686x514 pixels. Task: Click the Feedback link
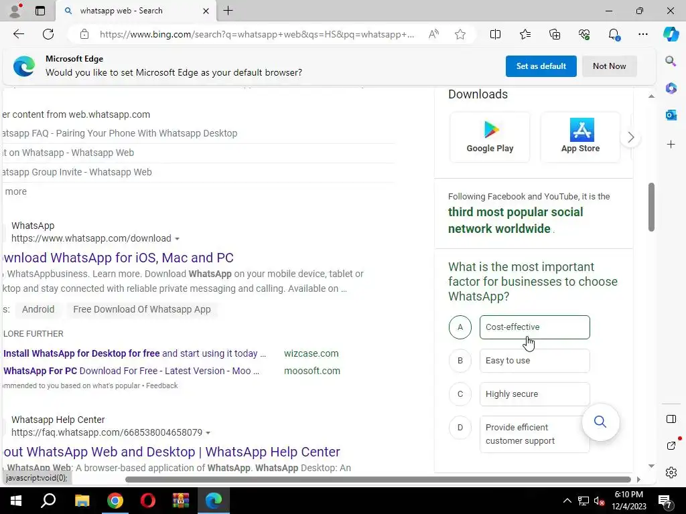(x=162, y=386)
